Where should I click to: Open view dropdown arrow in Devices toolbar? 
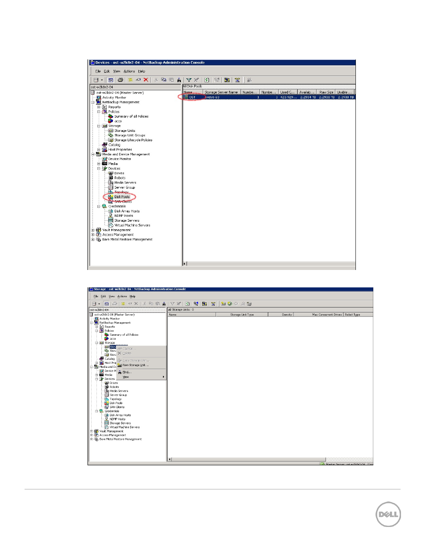(102, 80)
